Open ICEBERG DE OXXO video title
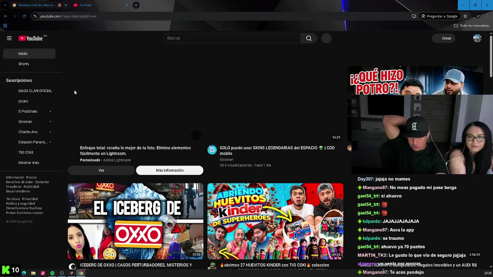 pyautogui.click(x=136, y=265)
